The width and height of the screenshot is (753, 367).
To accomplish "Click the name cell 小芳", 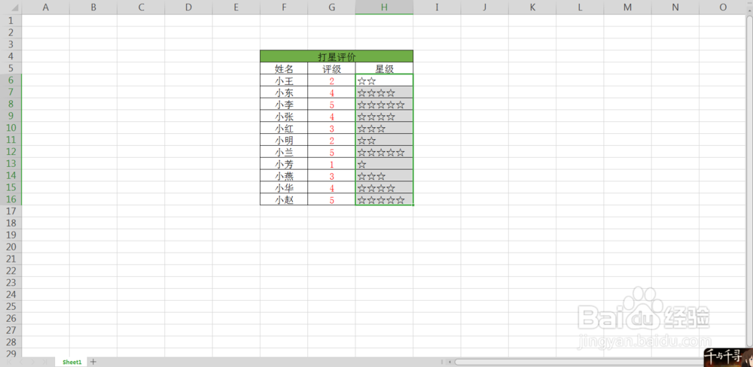I will tap(284, 164).
